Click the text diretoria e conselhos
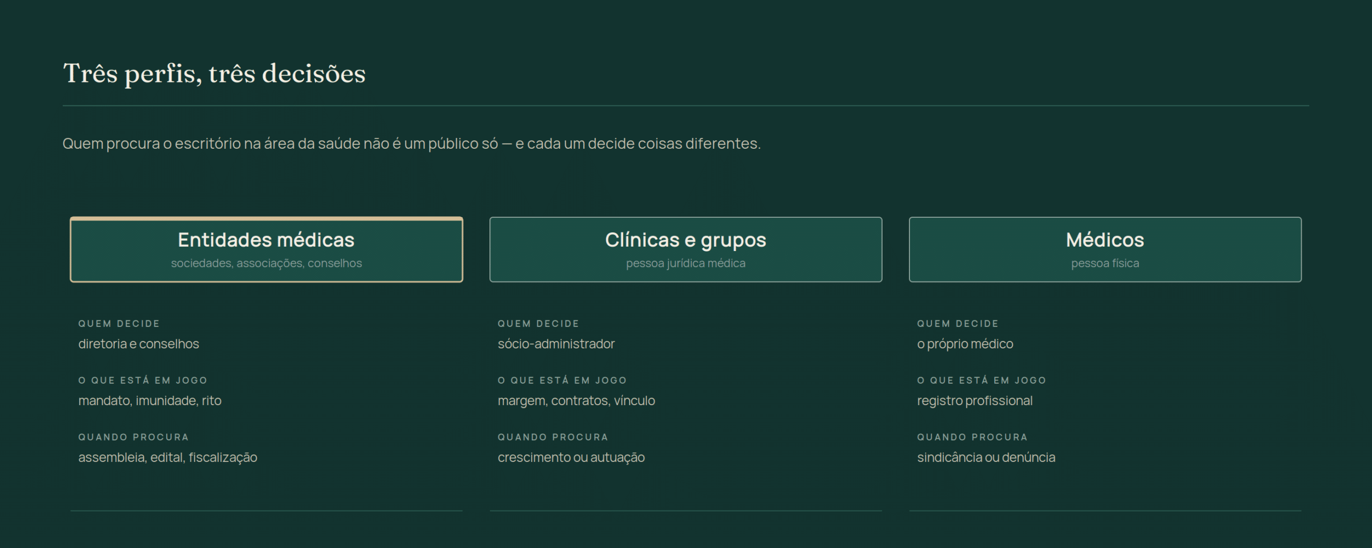Image resolution: width=1372 pixels, height=548 pixels. [139, 344]
